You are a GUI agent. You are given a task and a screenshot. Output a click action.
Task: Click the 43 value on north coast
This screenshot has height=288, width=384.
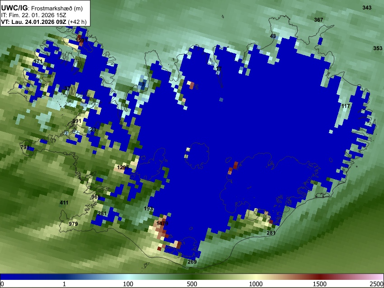273,36
